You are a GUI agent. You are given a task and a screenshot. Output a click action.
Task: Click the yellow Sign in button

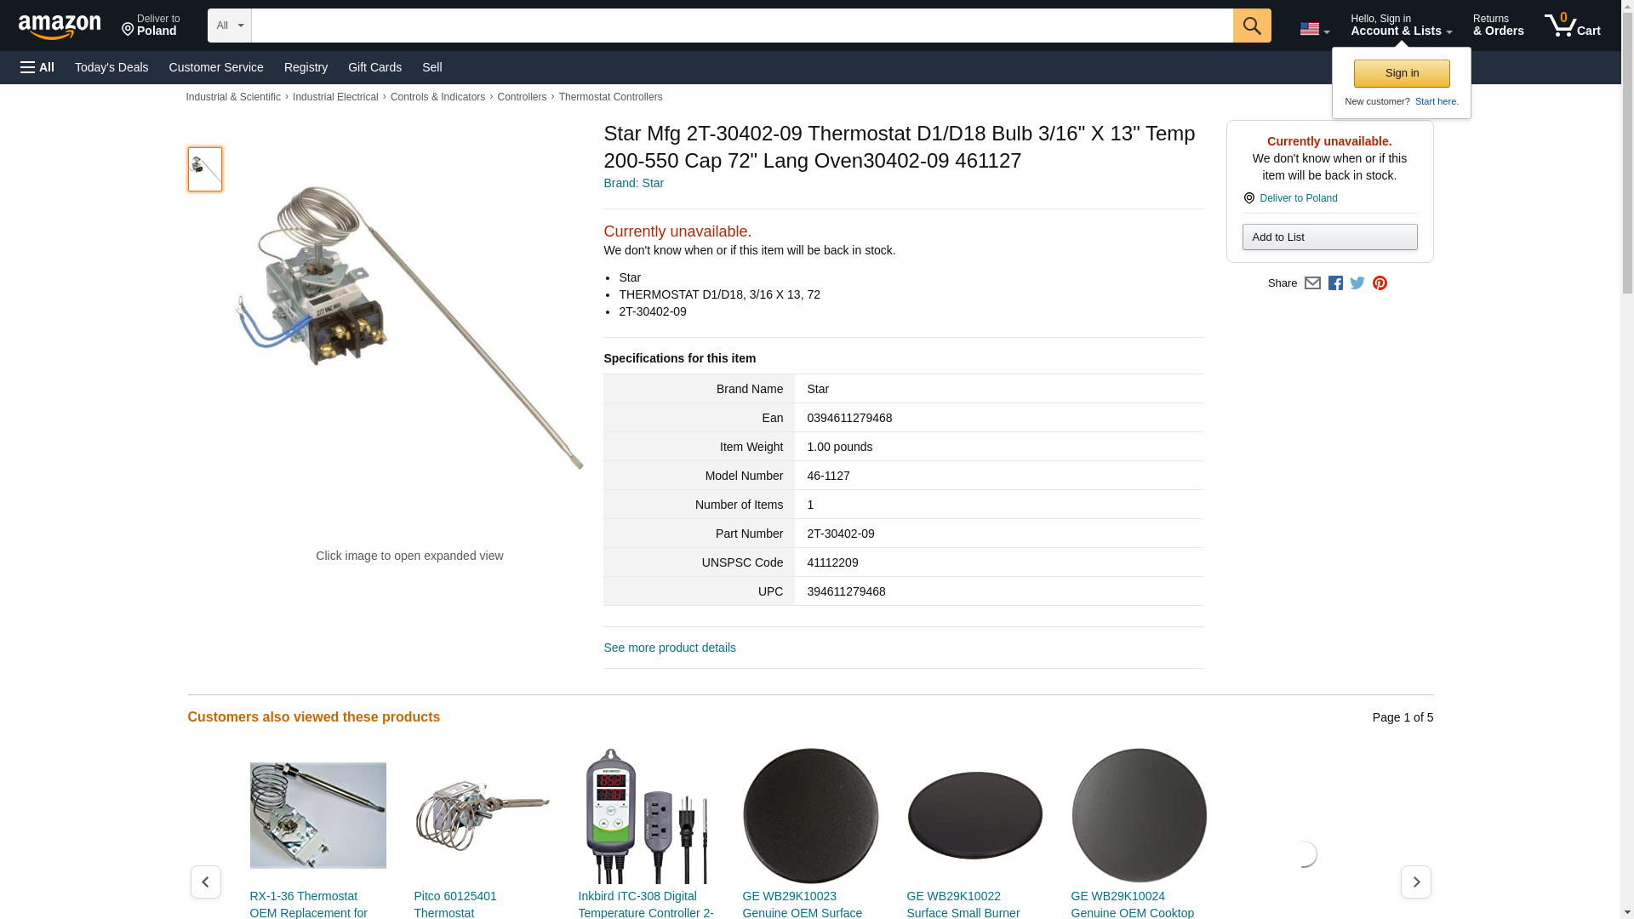click(1402, 73)
